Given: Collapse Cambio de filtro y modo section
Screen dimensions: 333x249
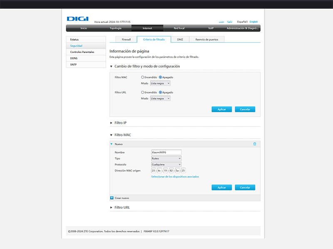Looking at the screenshot, I should click(x=111, y=66).
